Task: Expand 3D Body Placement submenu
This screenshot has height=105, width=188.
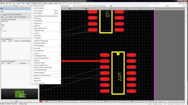Action: click(x=46, y=31)
